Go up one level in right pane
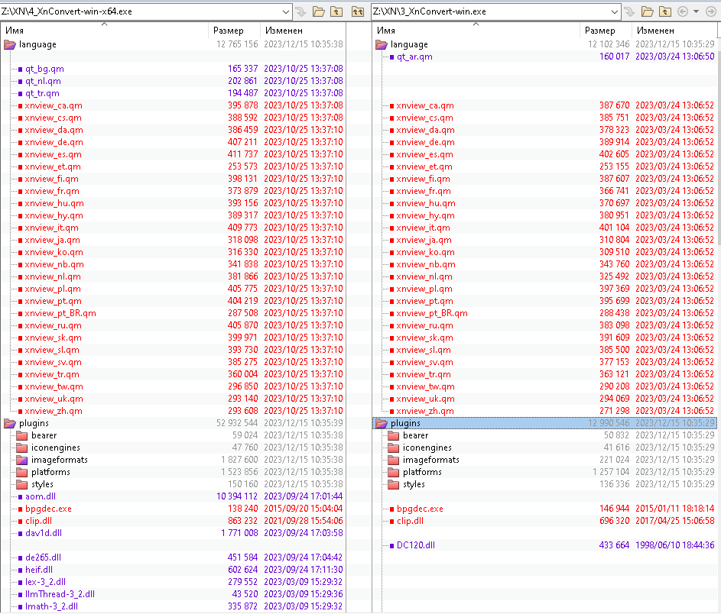Screen dimensions: 721x614 [664, 11]
